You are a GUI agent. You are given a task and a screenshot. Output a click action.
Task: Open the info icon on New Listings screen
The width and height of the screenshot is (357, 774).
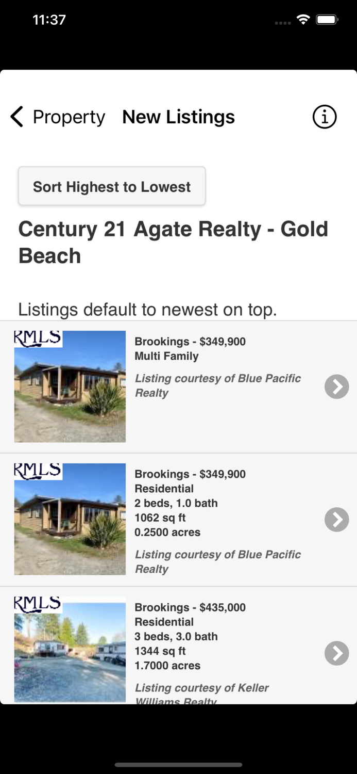pos(324,117)
